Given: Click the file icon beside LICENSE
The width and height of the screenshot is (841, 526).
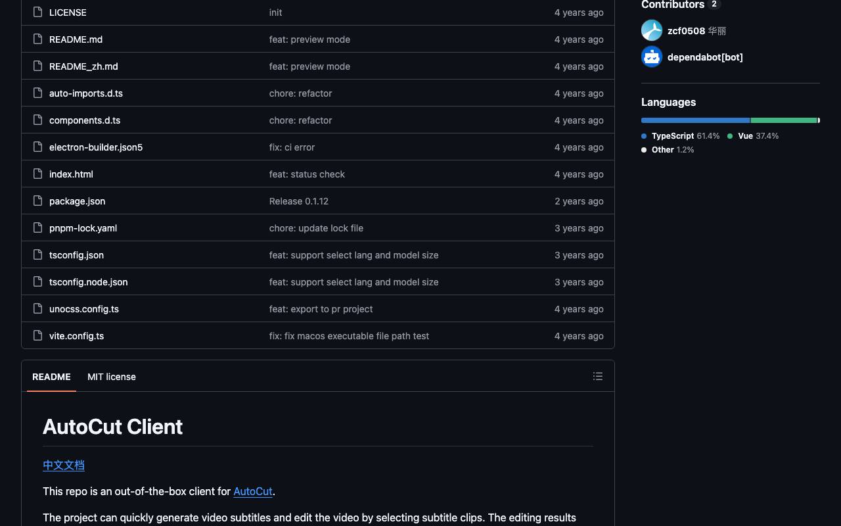Looking at the screenshot, I should [38, 12].
